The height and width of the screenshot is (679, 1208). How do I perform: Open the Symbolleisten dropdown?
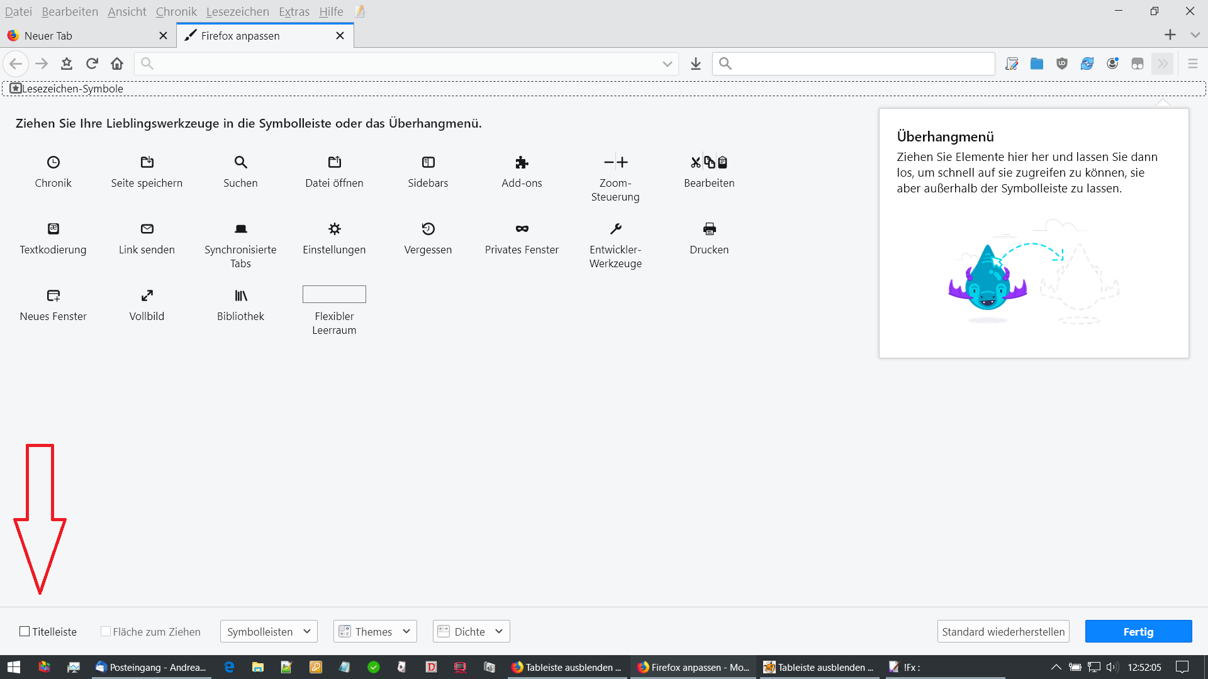click(x=269, y=631)
